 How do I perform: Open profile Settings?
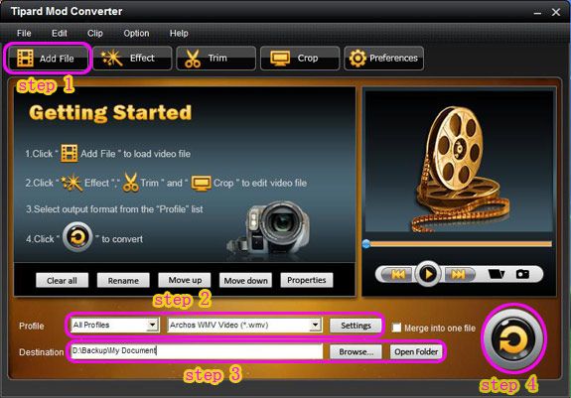pyautogui.click(x=356, y=326)
